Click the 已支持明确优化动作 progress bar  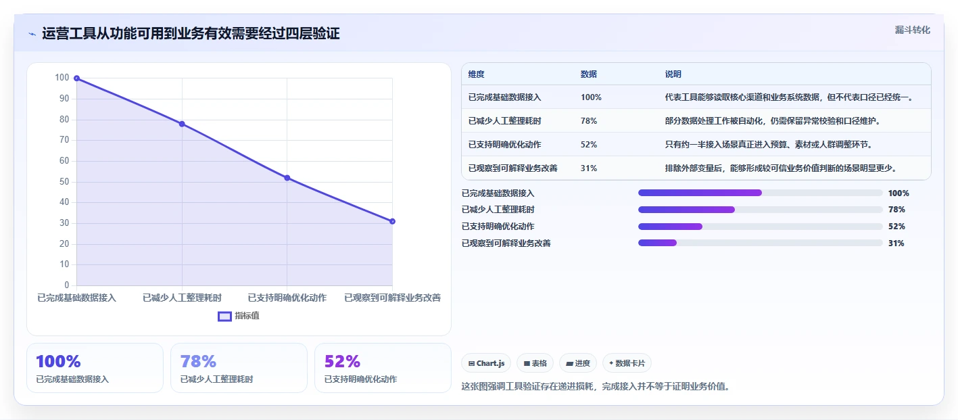(761, 227)
